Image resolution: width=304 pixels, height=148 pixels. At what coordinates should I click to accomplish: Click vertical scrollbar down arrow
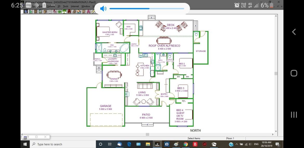[276, 131]
